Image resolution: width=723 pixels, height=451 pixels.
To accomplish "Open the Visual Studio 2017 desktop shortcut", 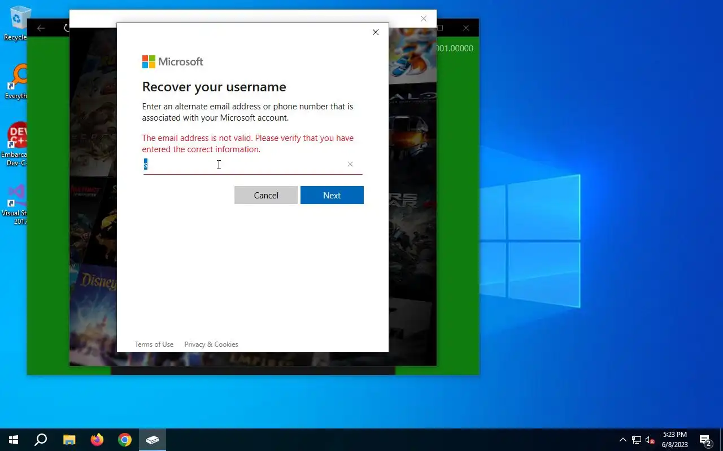I will (16, 204).
